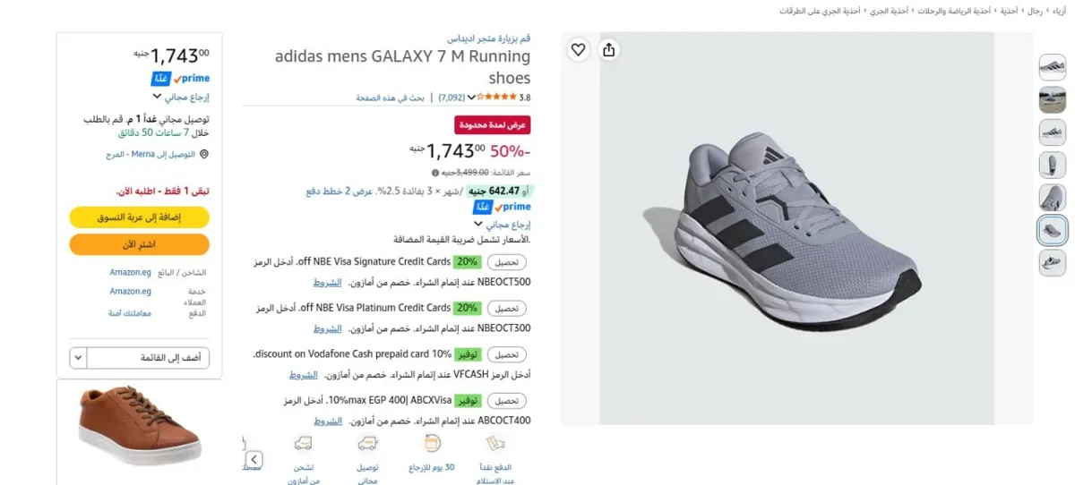Open the road running shoes breadcrumb link
Screen dimensions: 1075x485
click(x=821, y=11)
